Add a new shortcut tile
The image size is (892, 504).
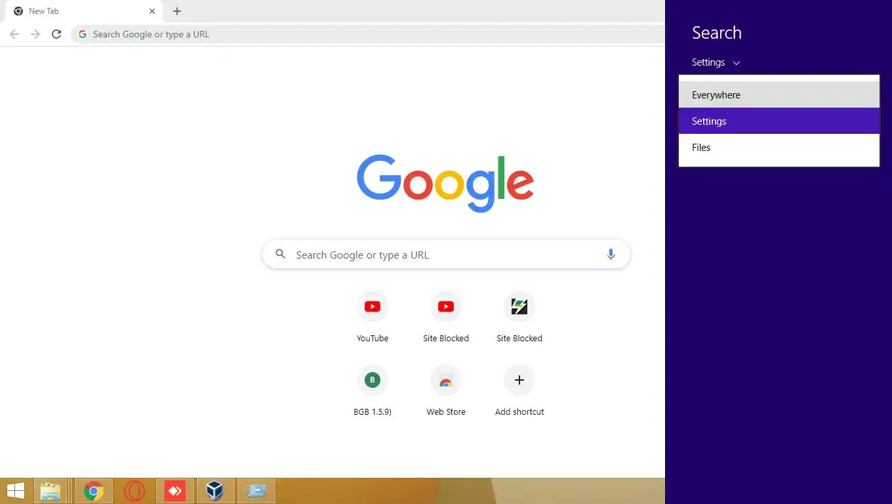pos(519,391)
